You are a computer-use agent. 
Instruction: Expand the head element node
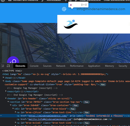point(4,77)
